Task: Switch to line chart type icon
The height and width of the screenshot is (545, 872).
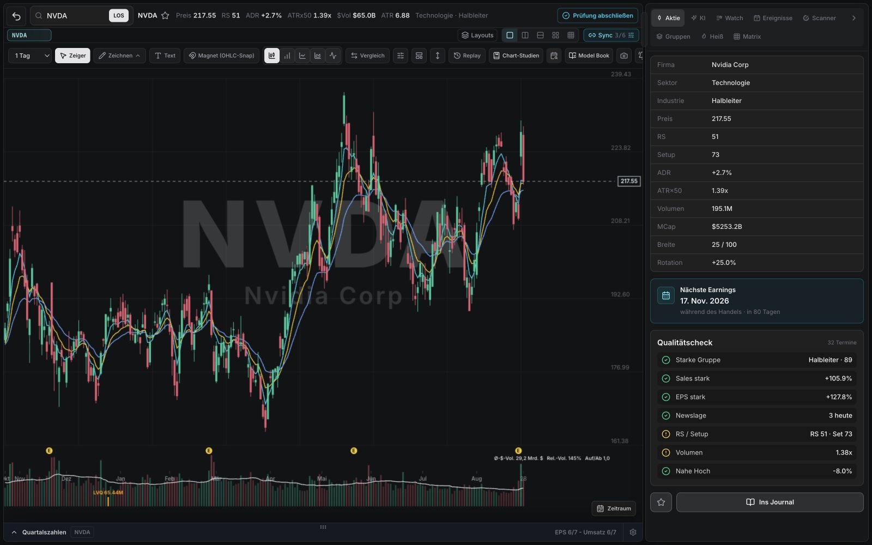Action: 302,56
